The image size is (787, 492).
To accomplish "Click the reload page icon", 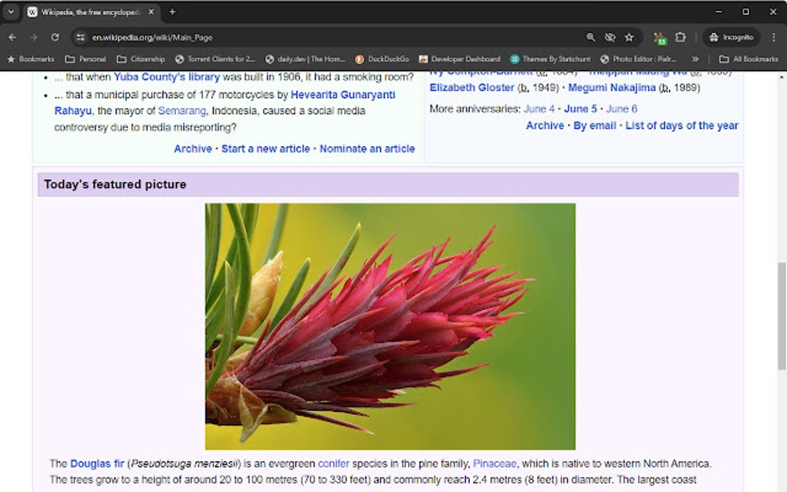I will (x=54, y=36).
